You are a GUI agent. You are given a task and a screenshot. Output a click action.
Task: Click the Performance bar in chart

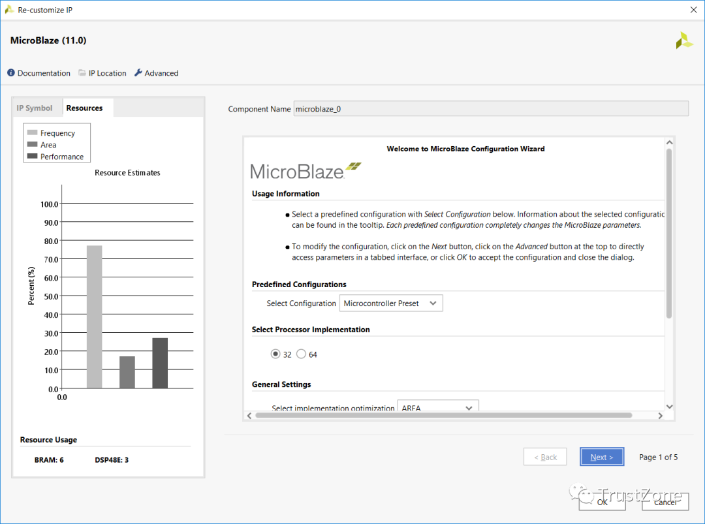point(160,363)
